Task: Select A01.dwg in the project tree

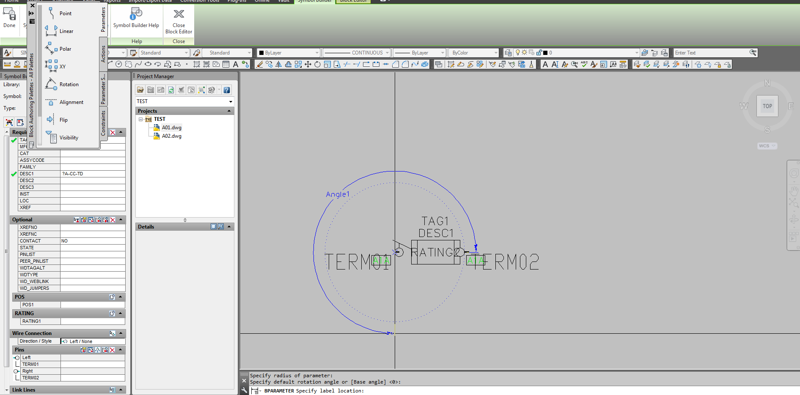Action: coord(171,128)
